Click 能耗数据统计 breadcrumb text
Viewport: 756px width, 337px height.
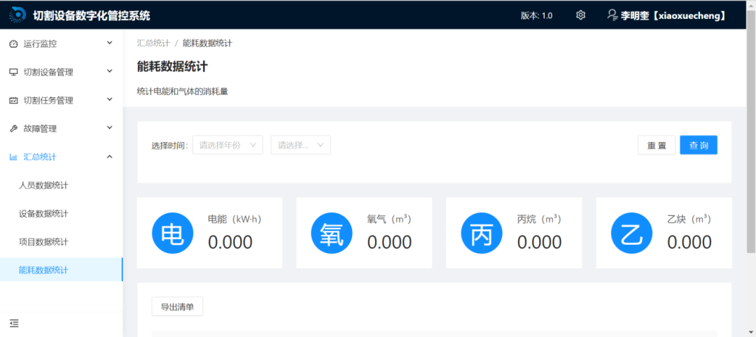tap(207, 43)
